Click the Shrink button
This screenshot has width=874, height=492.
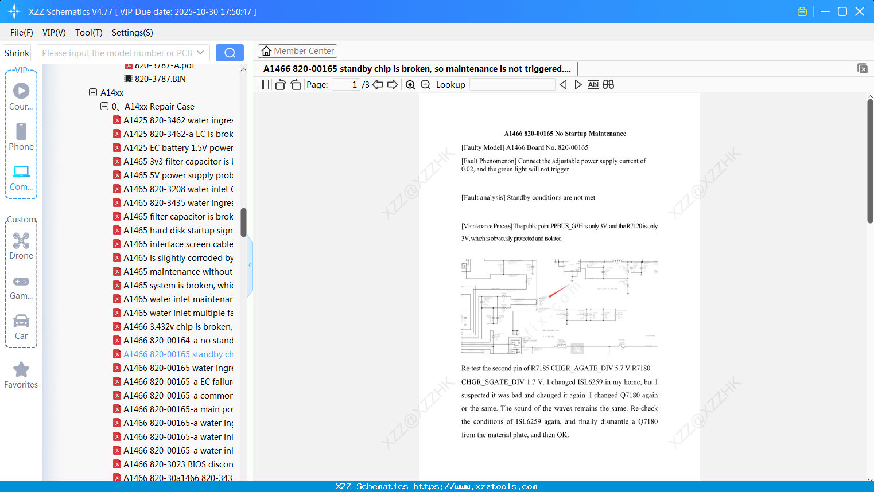17,53
